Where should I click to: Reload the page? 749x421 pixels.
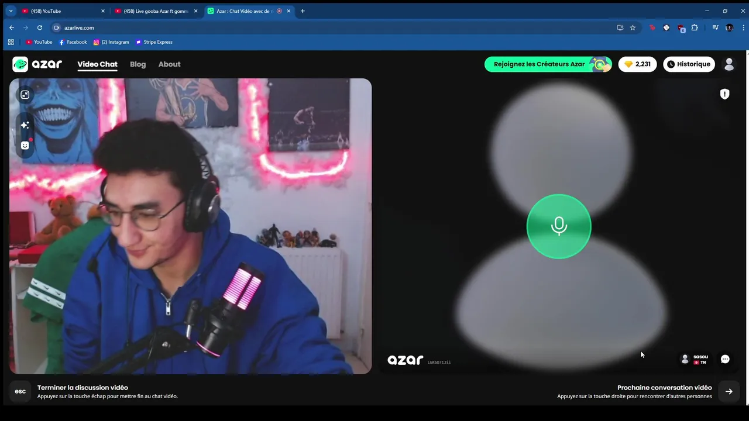(40, 27)
